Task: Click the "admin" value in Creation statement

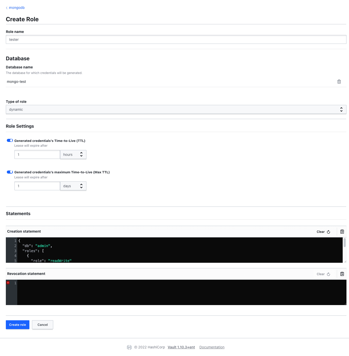Action: point(43,246)
